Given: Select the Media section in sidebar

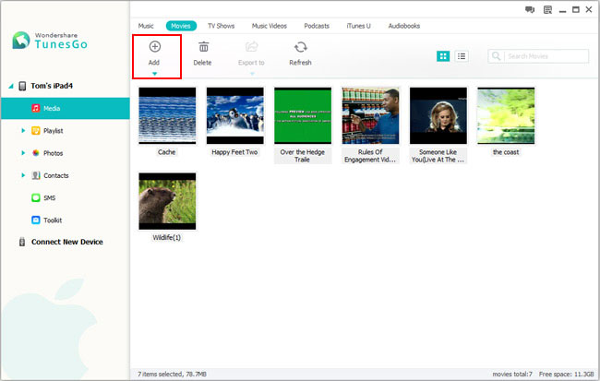Looking at the screenshot, I should [65, 108].
